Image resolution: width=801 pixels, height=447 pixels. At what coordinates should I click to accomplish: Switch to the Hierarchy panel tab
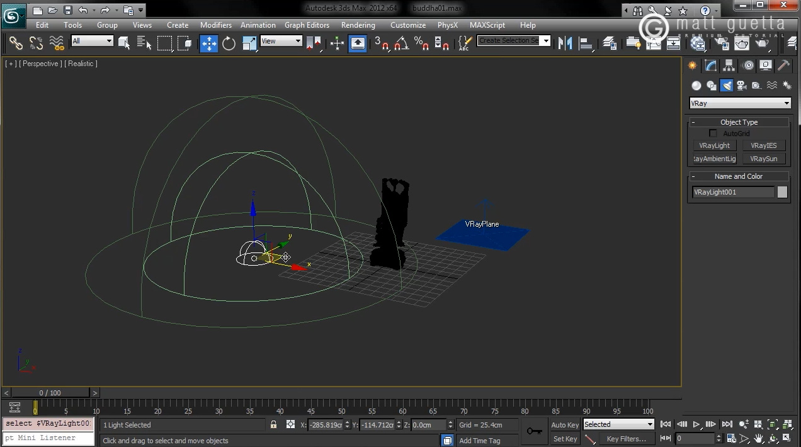click(729, 65)
